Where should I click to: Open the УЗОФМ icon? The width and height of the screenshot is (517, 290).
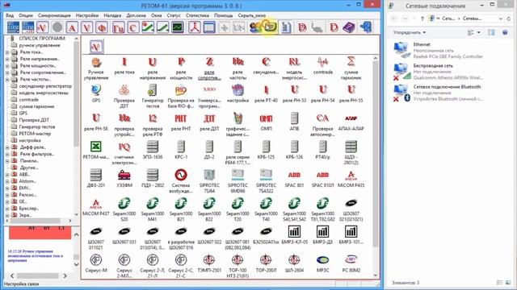[124, 179]
